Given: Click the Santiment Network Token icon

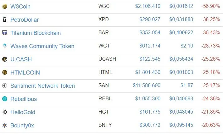Looking at the screenshot, I should (5, 86).
